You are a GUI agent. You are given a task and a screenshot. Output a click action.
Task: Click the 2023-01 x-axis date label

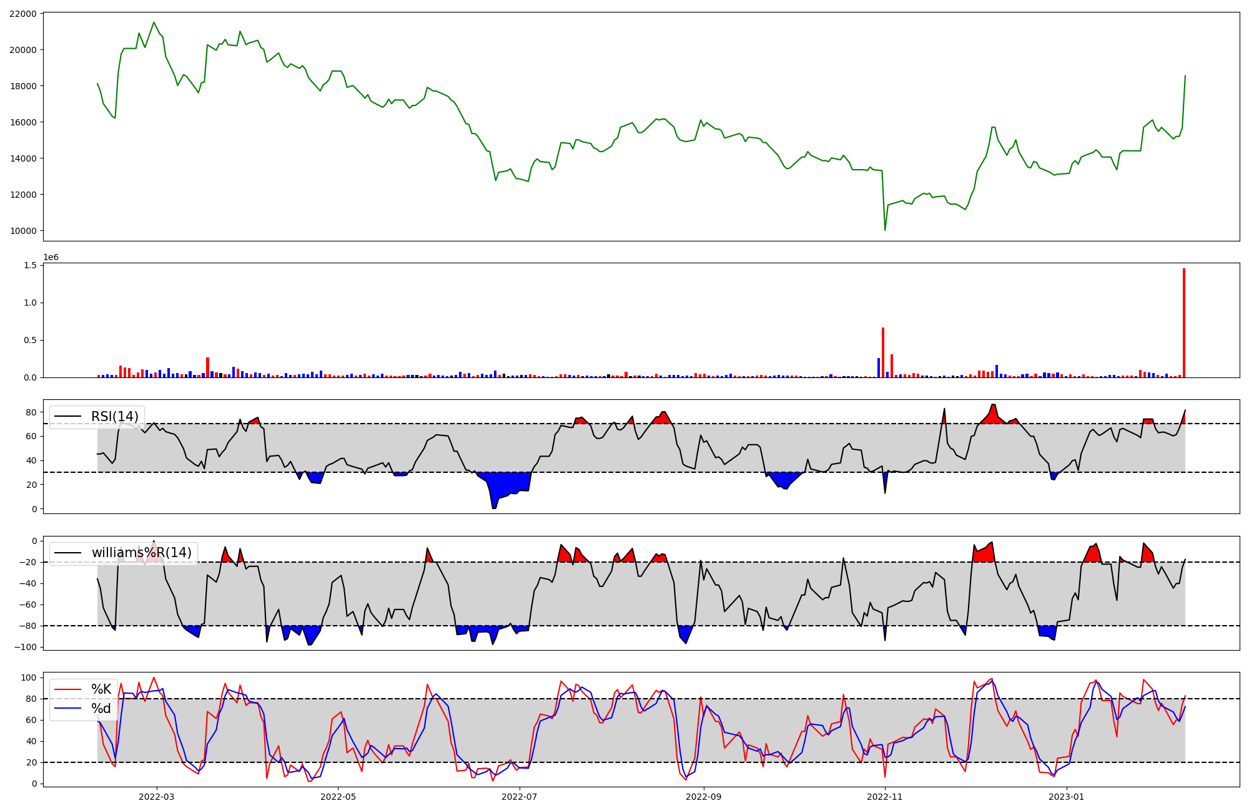coord(1066,797)
